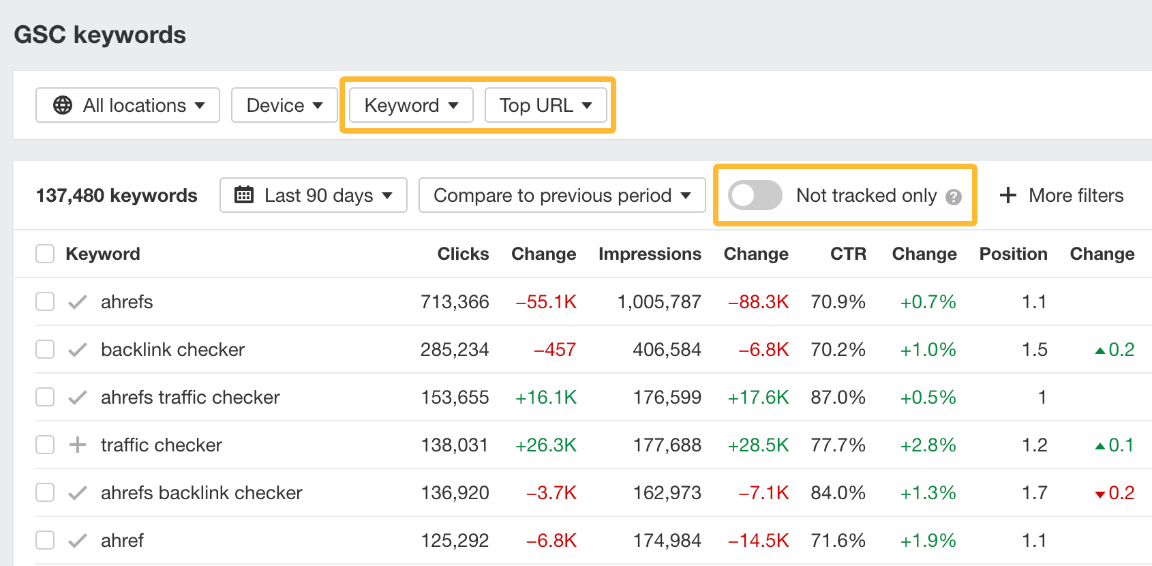Tick the select-all checkbox in the Keyword header
Viewport: 1152px width, 566px height.
coord(45,254)
